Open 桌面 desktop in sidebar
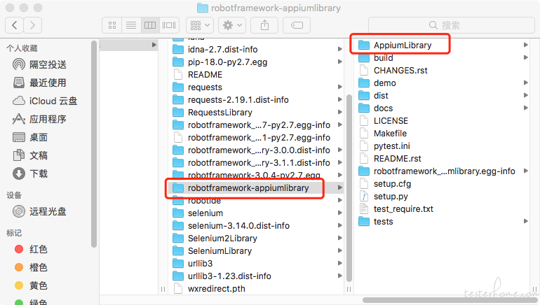540x305 pixels. pos(30,137)
